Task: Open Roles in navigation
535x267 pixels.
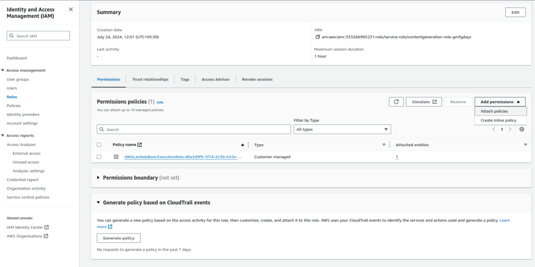Action: tap(11, 97)
